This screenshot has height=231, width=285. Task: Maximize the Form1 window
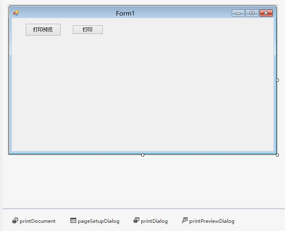click(252, 13)
